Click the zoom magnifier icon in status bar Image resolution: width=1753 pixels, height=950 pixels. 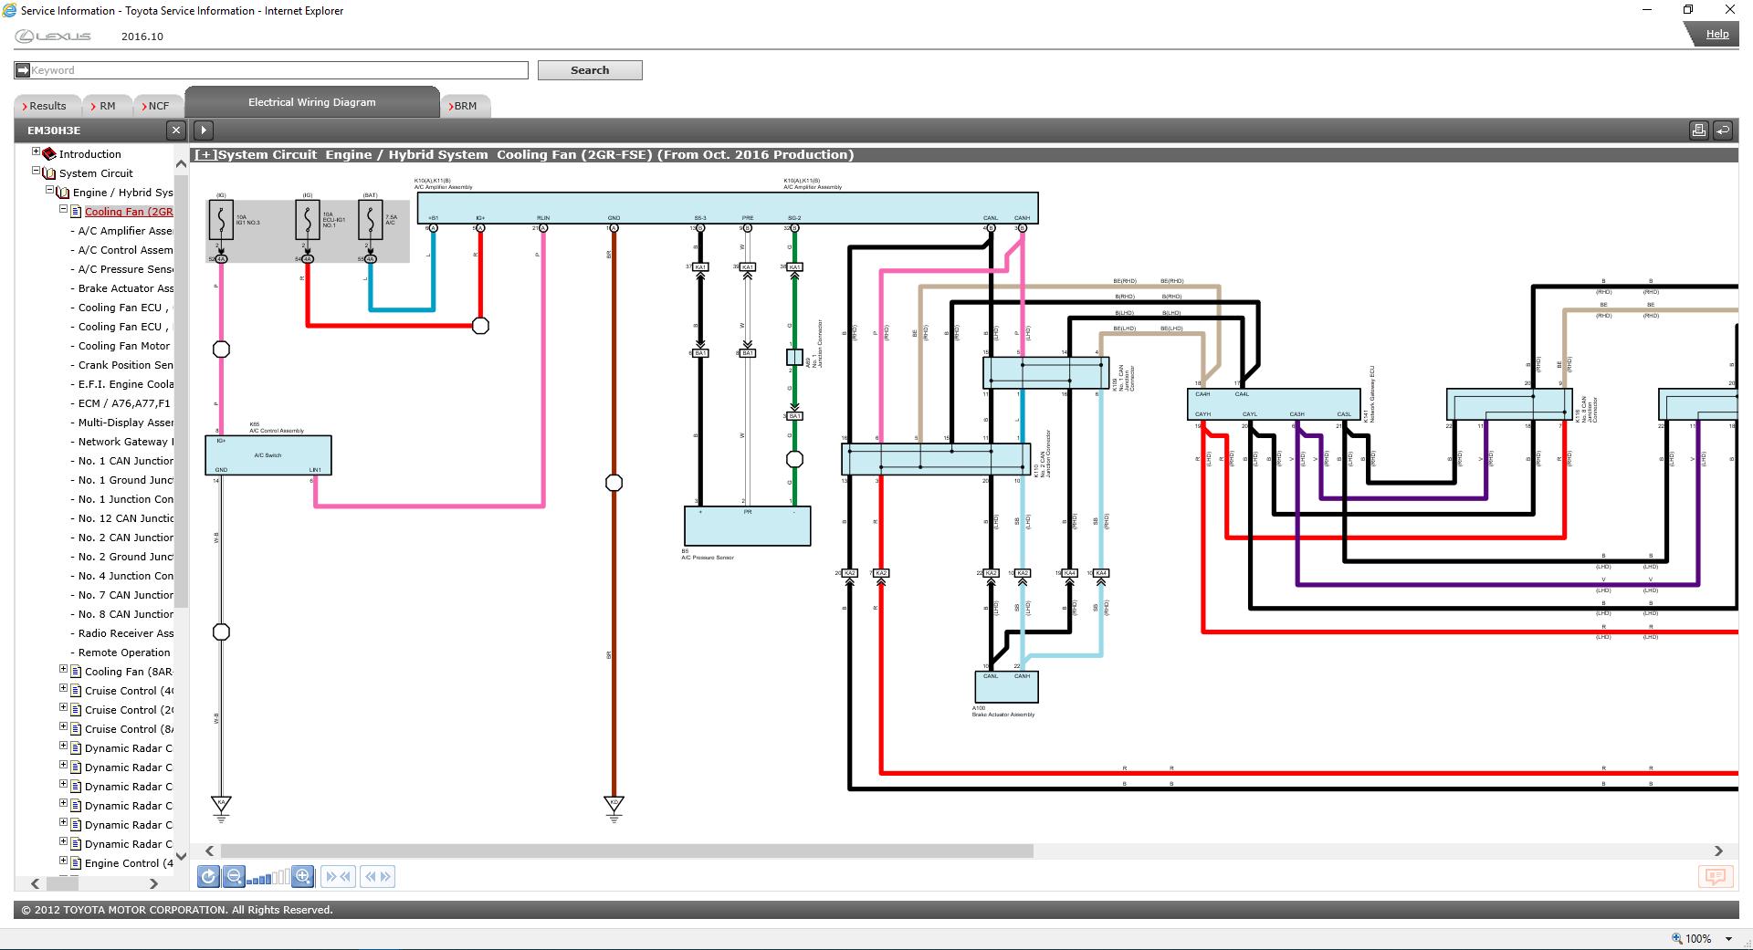tap(1676, 938)
